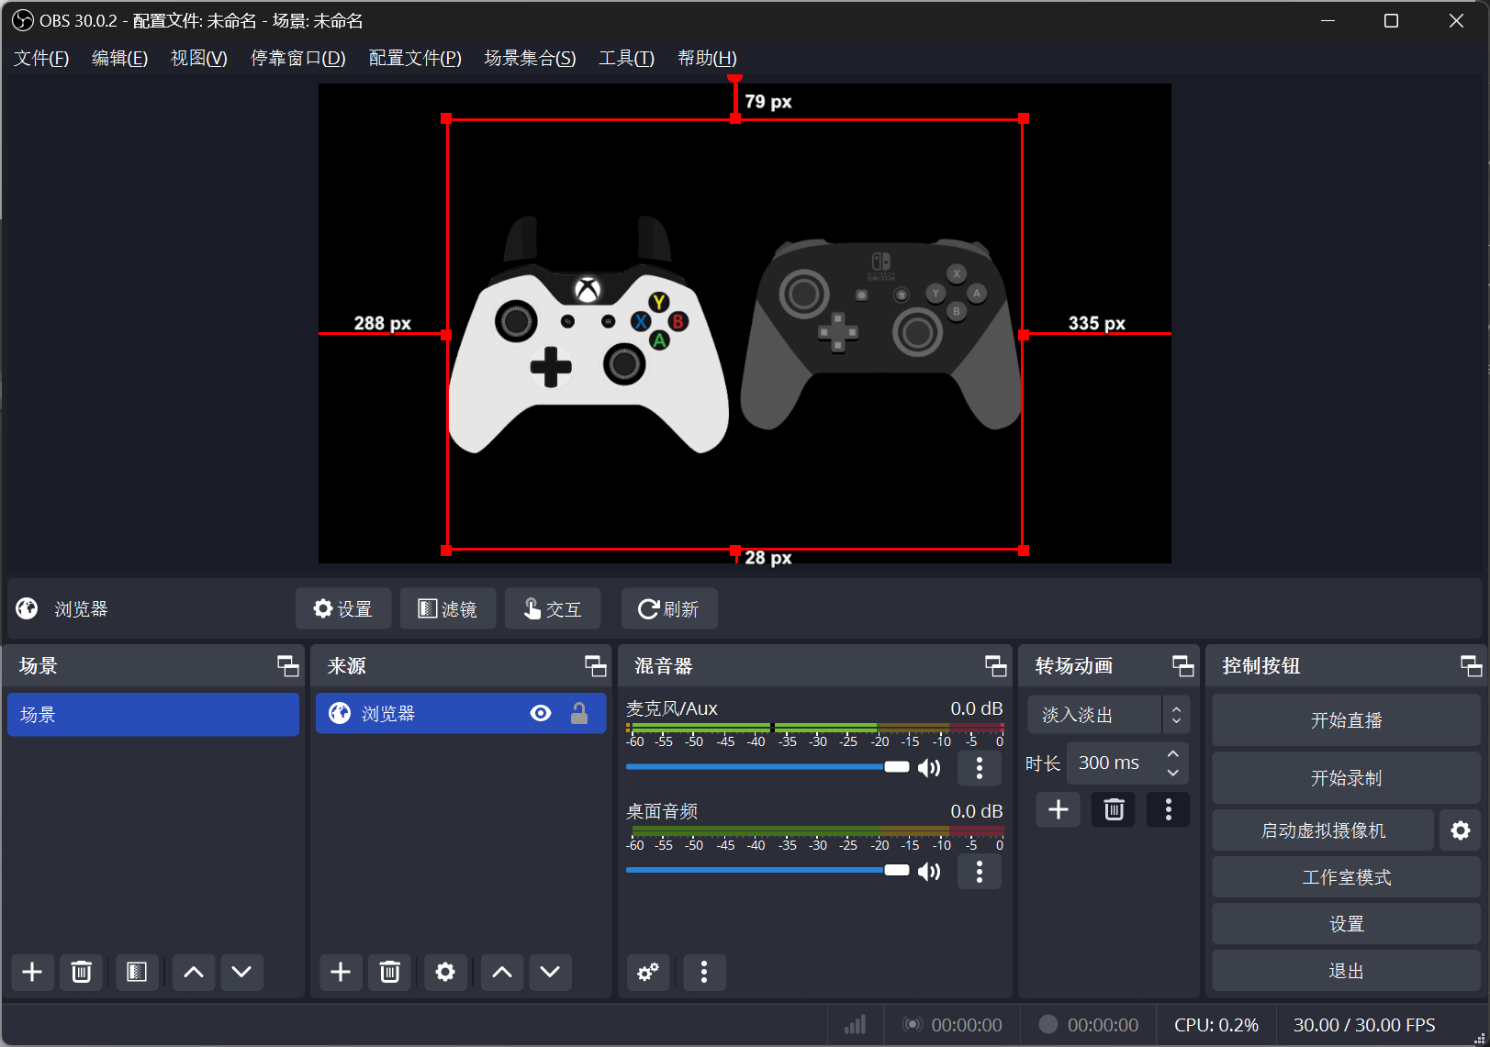This screenshot has width=1490, height=1047.
Task: Open mixer panel three-dot menu at bottom
Action: tap(704, 972)
